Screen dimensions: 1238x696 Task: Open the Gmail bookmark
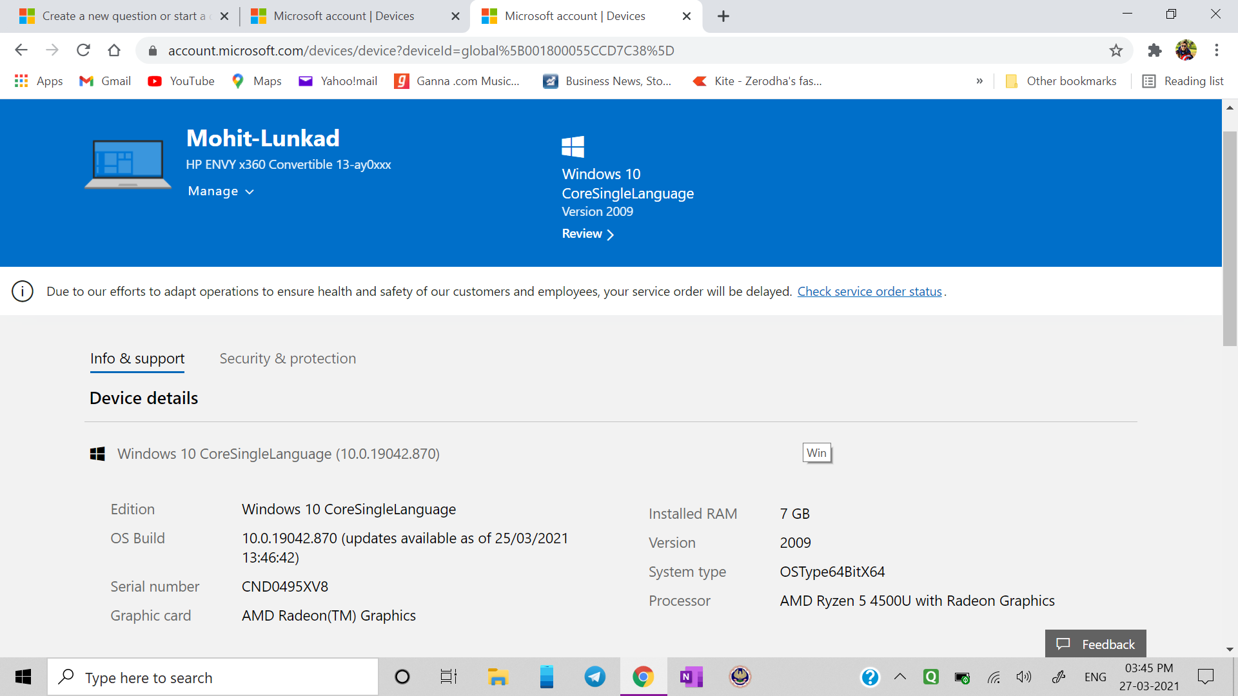click(x=105, y=81)
